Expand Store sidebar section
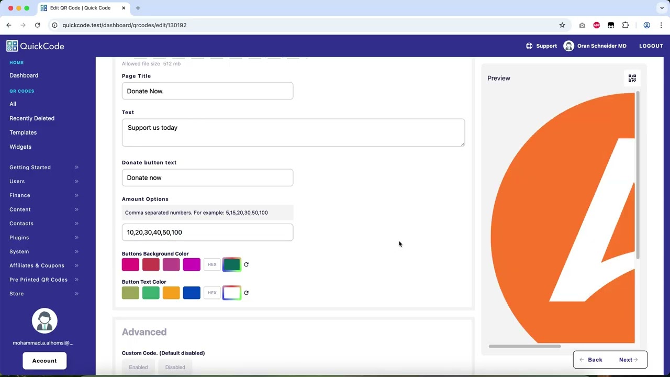This screenshot has height=377, width=670. click(x=44, y=294)
